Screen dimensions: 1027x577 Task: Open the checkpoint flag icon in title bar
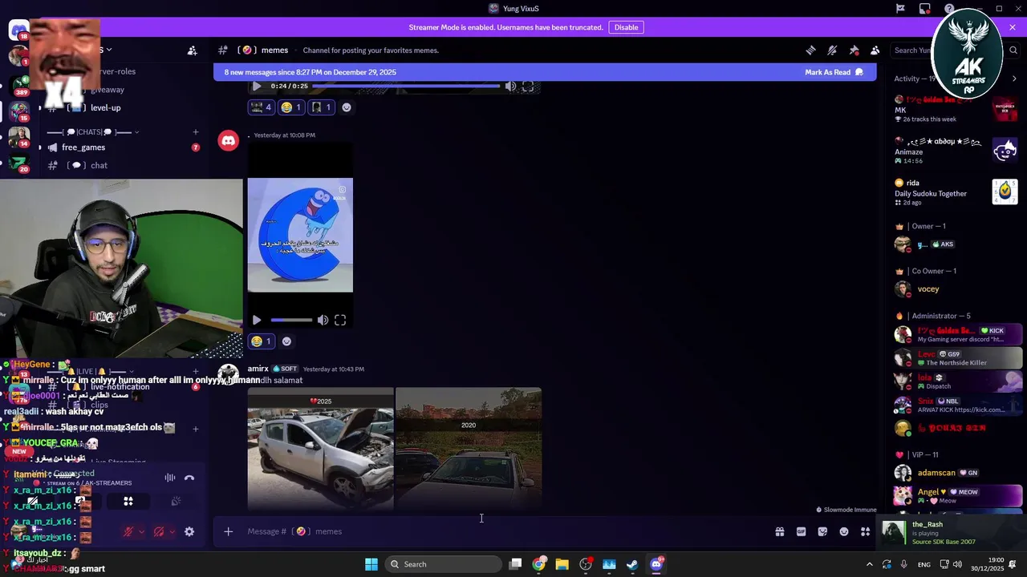pyautogui.click(x=900, y=9)
